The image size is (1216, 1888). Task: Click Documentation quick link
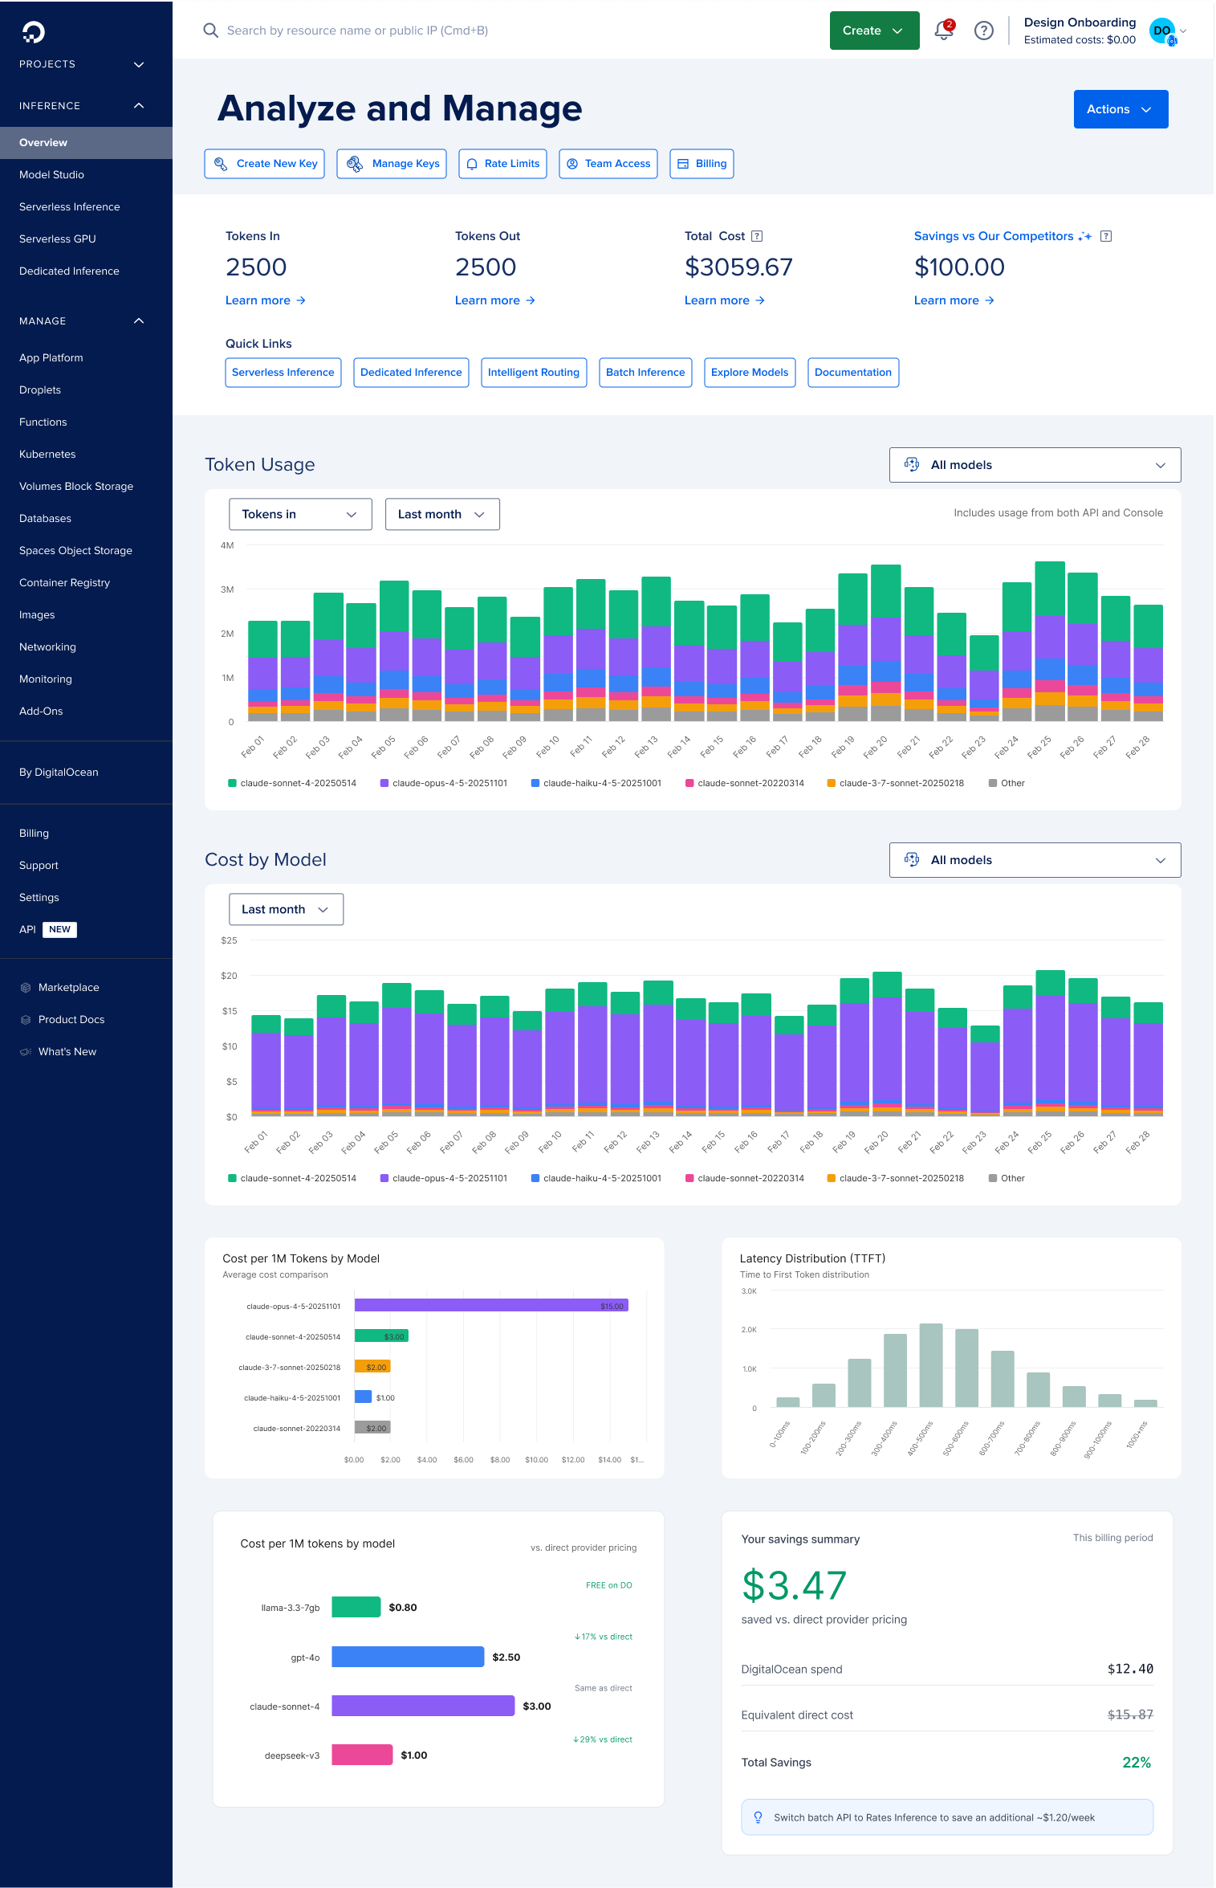click(x=853, y=373)
